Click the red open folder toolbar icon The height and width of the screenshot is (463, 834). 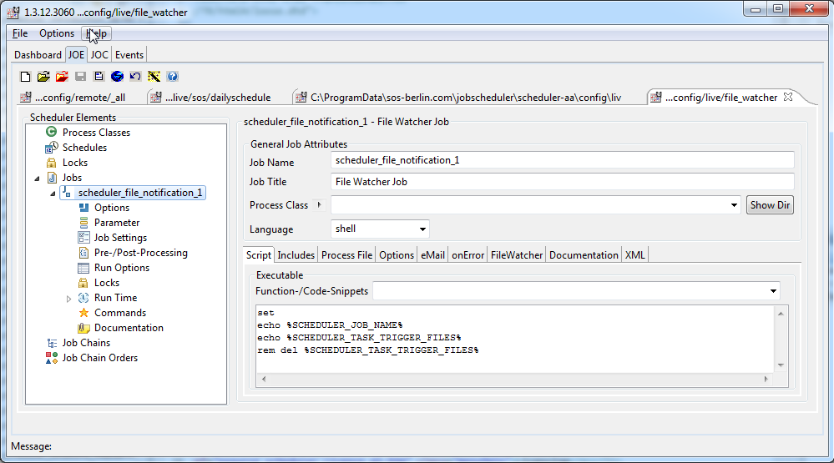click(62, 77)
